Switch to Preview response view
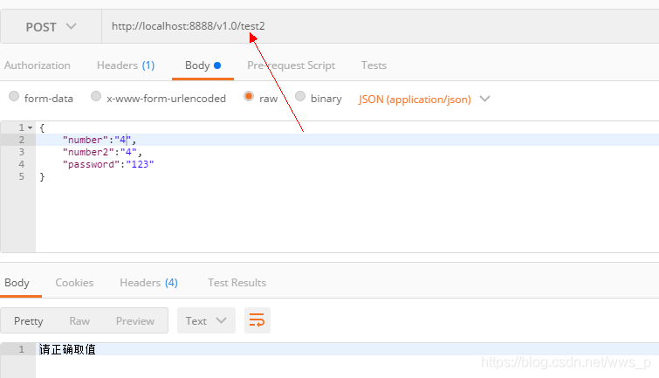The height and width of the screenshot is (378, 659). coord(135,320)
